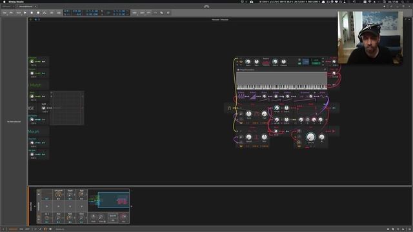Click the Spotlight search icon in menu bar
The width and height of the screenshot is (413, 232).
[x=403, y=1]
